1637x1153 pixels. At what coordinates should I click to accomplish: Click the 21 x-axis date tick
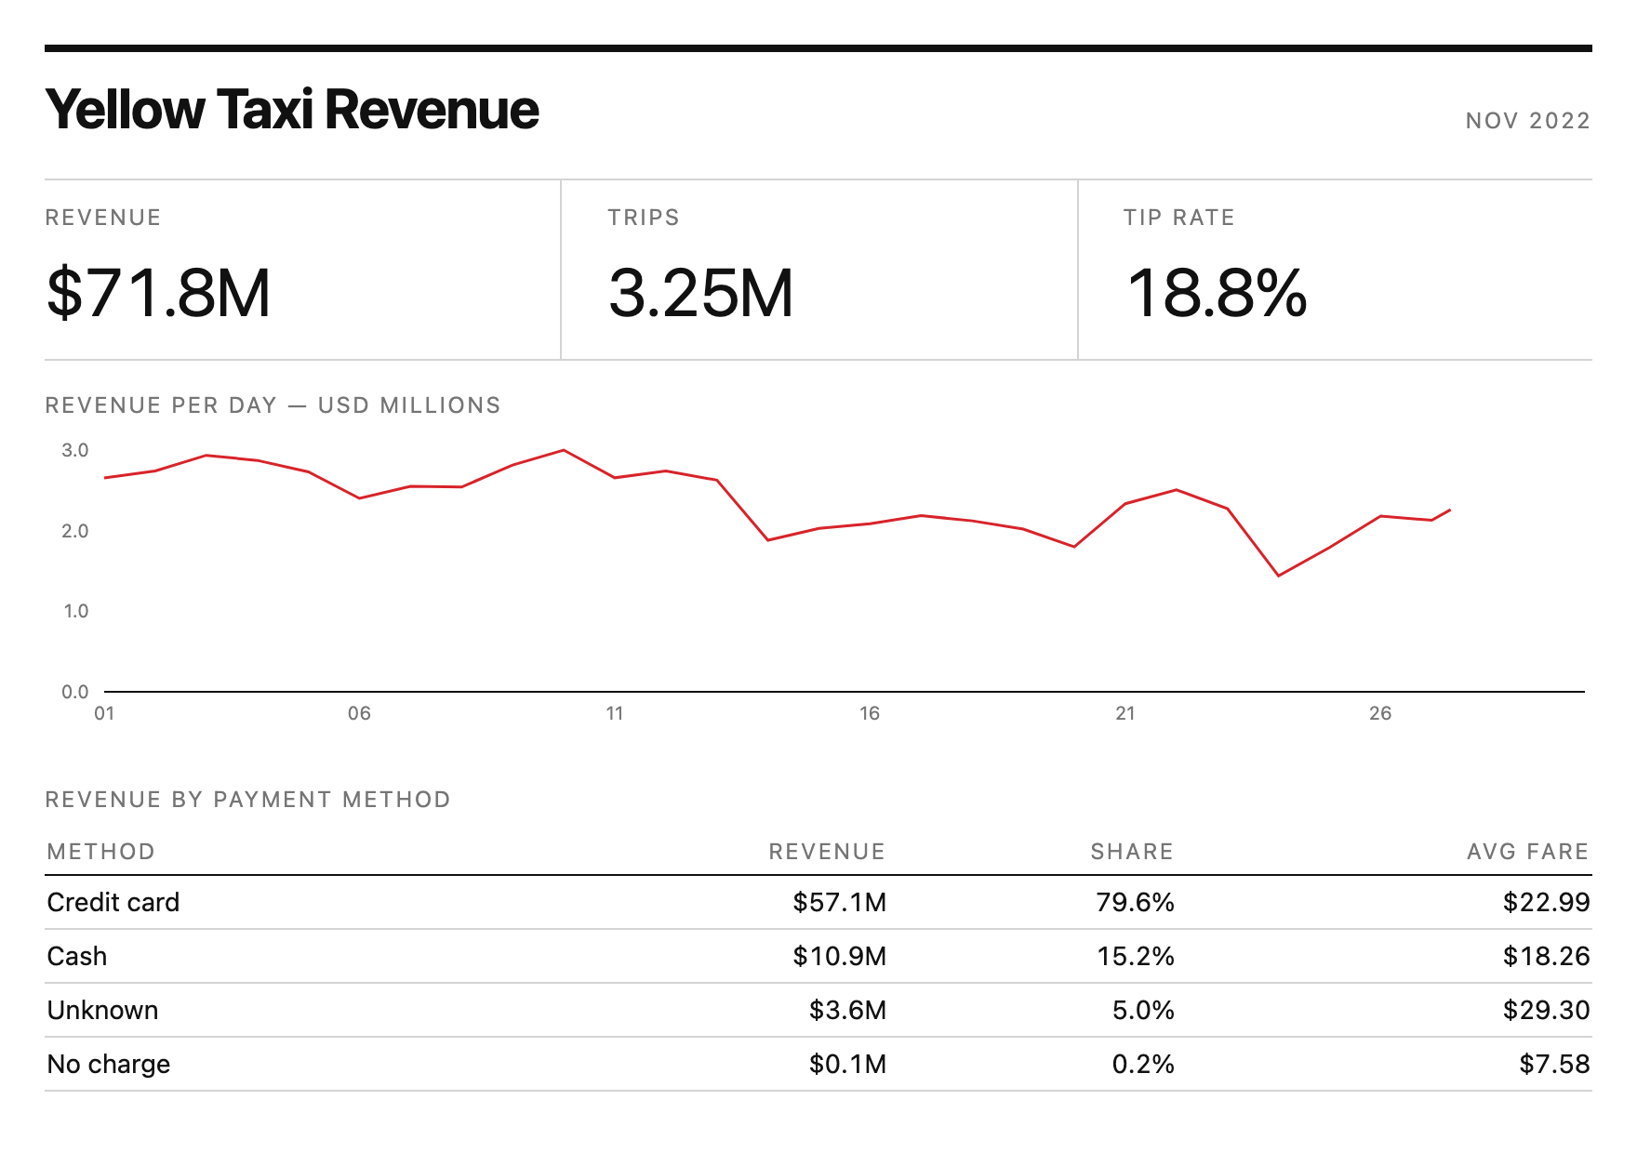pyautogui.click(x=1125, y=713)
